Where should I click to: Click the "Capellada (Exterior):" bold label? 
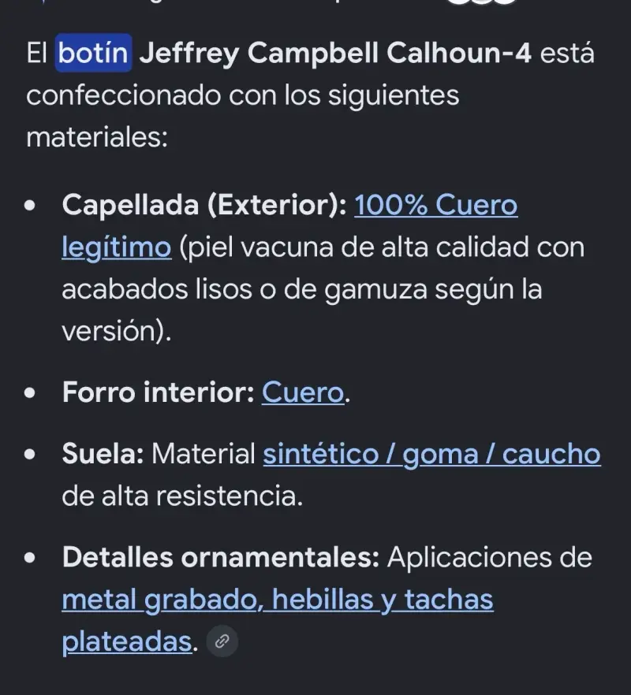[204, 205]
